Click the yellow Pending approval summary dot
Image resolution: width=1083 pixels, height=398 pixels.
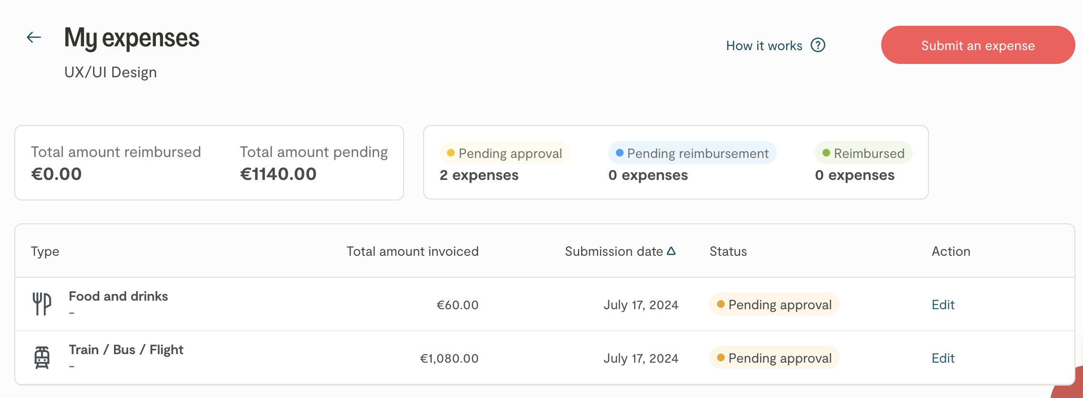pyautogui.click(x=450, y=153)
